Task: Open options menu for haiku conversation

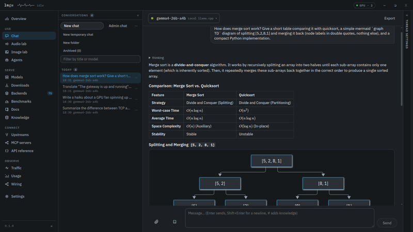Action: point(136,99)
